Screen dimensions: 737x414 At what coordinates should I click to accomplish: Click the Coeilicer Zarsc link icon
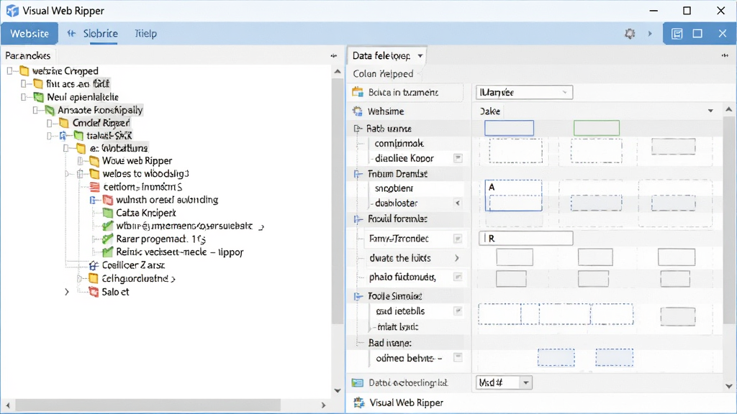click(94, 265)
